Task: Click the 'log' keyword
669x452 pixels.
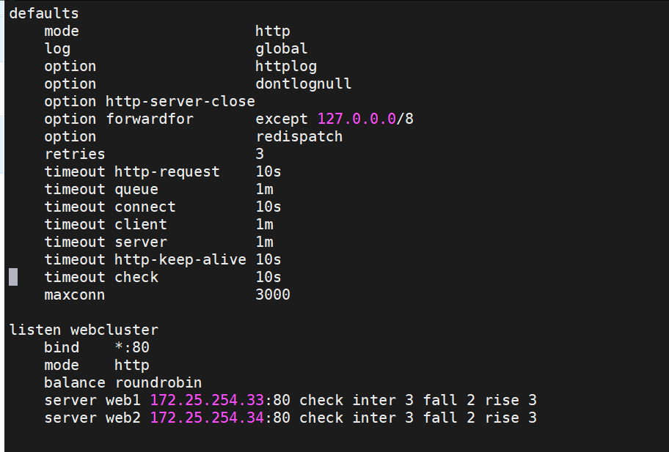Action: [x=57, y=48]
